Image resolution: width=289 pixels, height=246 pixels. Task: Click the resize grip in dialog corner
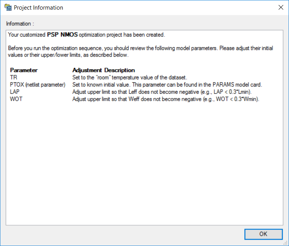pyautogui.click(x=286, y=243)
